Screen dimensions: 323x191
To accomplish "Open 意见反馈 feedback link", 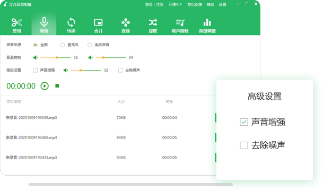I will click(195, 5).
